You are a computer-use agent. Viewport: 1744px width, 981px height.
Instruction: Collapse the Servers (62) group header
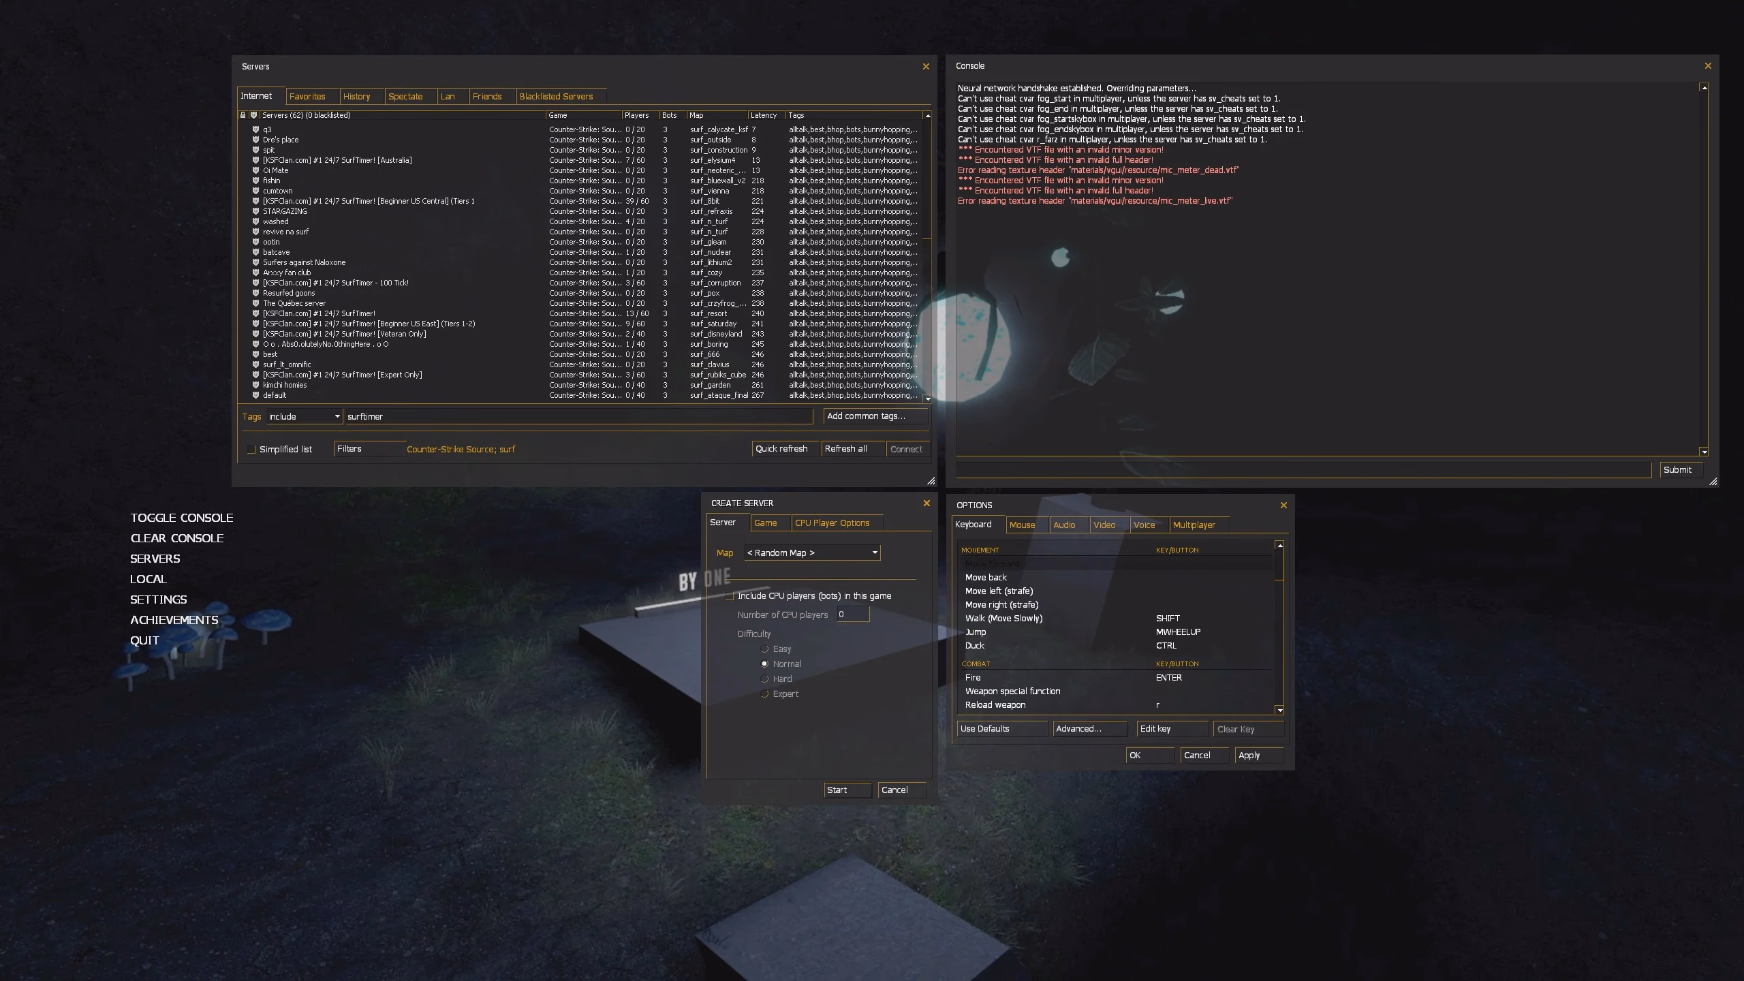coord(307,115)
